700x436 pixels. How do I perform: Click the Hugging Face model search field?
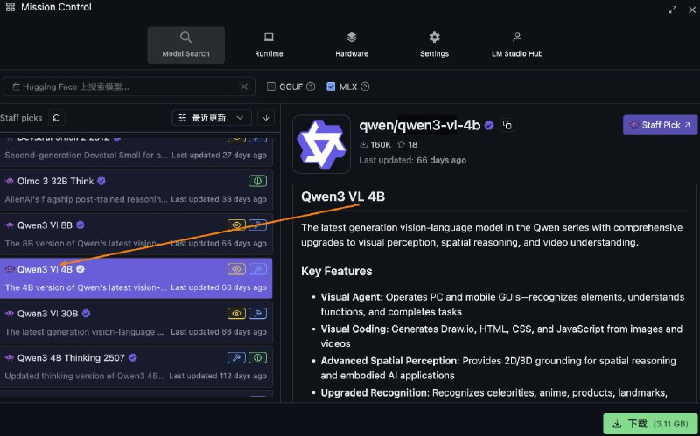(x=122, y=87)
